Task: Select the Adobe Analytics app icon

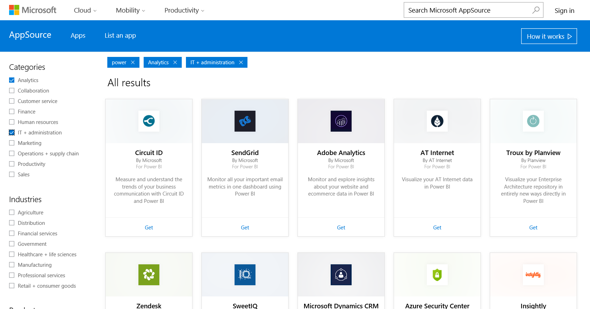Action: click(x=341, y=121)
